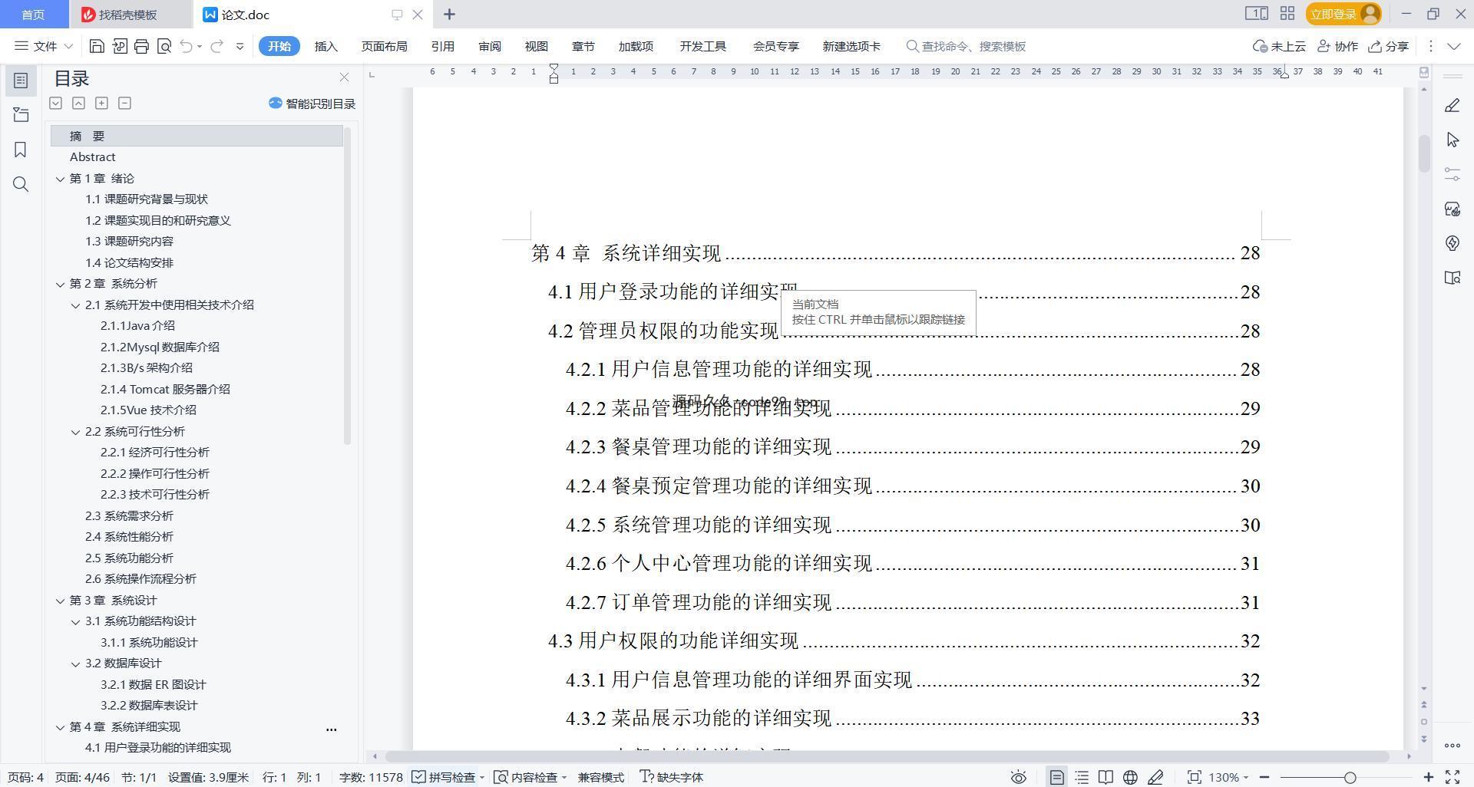Click 智能识别目录 button
The width and height of the screenshot is (1474, 787).
click(x=312, y=104)
